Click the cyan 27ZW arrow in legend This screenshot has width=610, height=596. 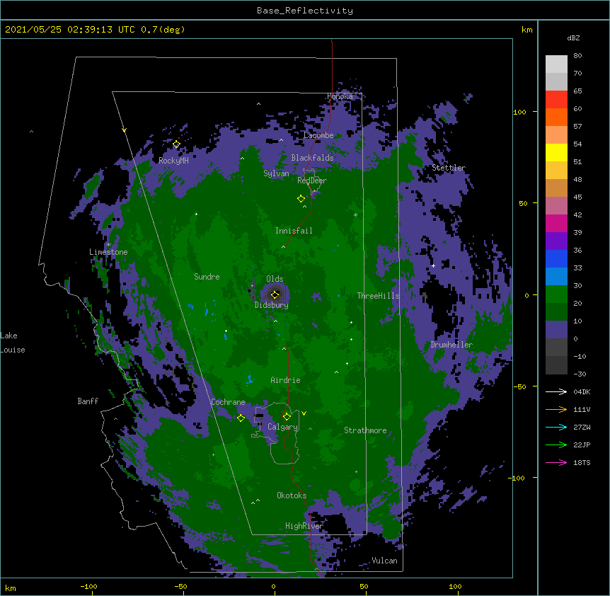[556, 427]
